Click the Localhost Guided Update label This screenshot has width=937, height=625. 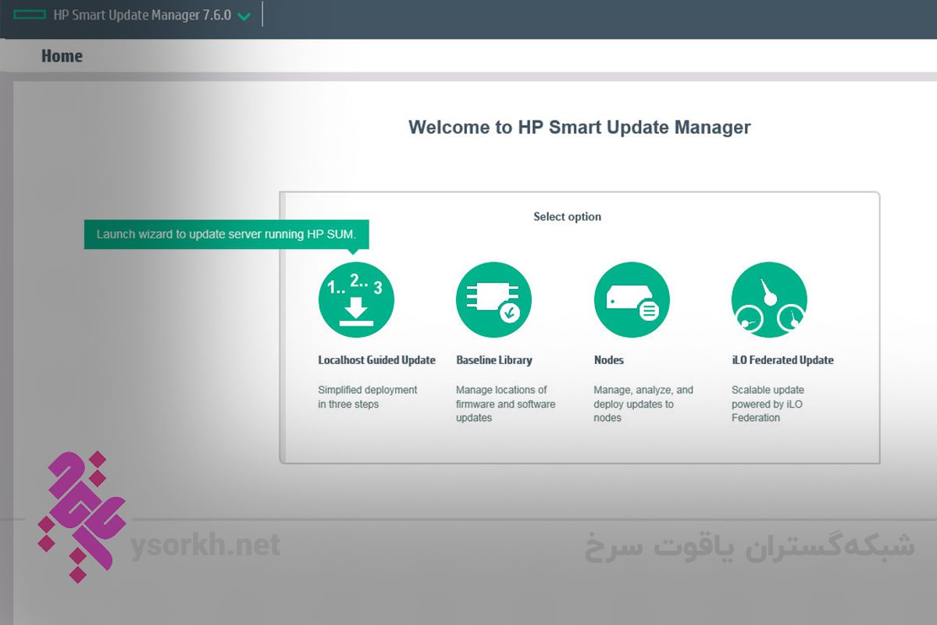pyautogui.click(x=376, y=360)
